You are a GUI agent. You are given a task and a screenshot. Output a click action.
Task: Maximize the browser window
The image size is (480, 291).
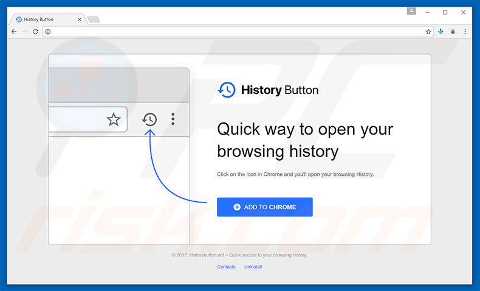point(445,12)
